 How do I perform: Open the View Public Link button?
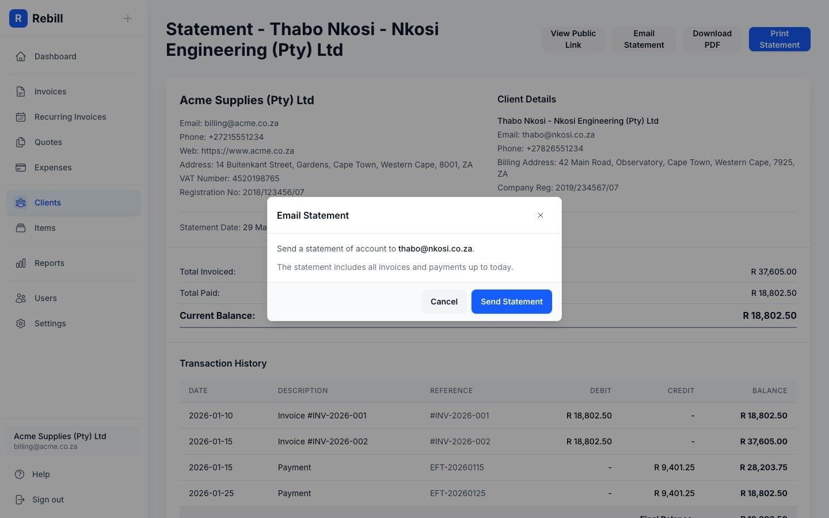tap(573, 39)
